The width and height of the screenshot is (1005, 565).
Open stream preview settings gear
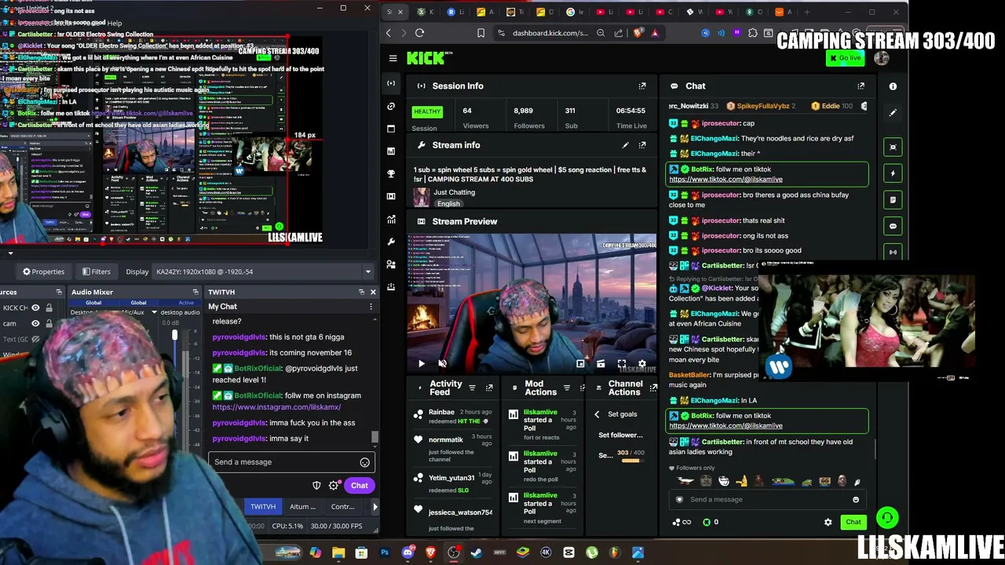(x=642, y=364)
